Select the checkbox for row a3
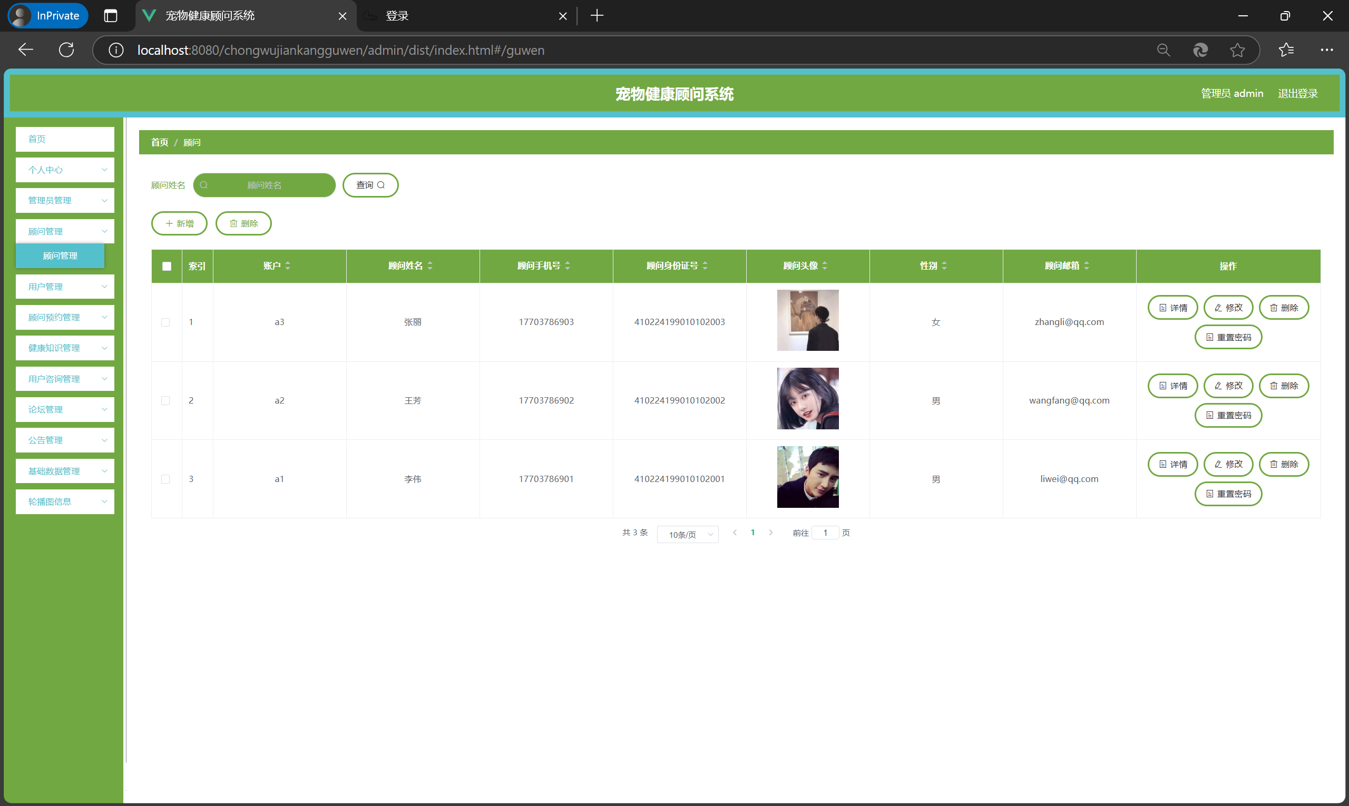 pyautogui.click(x=165, y=322)
